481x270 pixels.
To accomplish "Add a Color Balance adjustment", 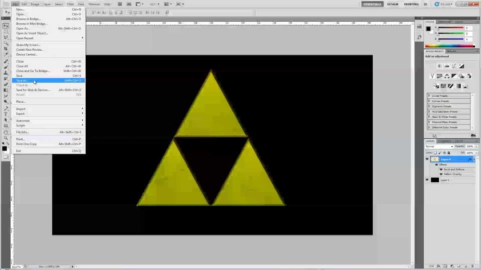I will [447, 76].
